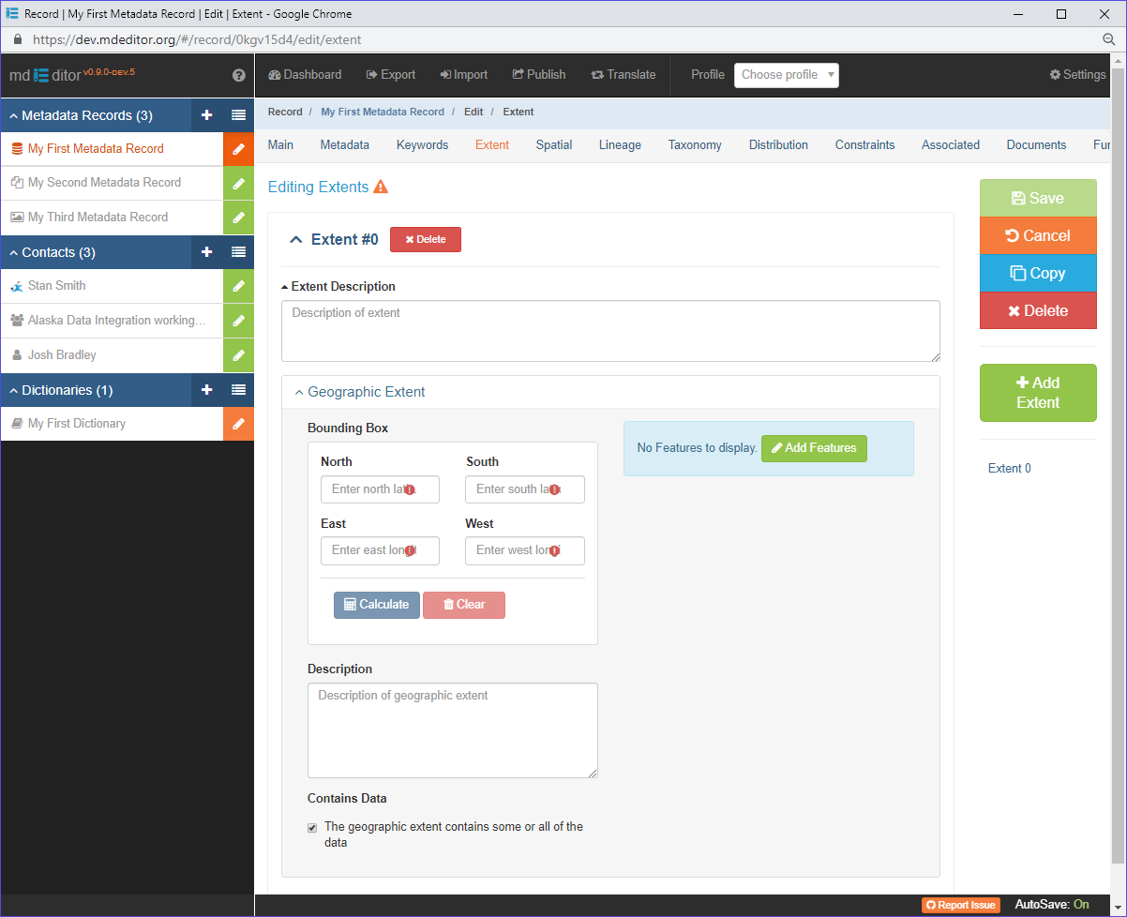The image size is (1127, 917).
Task: Edit My First Dictionary pencil icon
Action: pos(238,424)
